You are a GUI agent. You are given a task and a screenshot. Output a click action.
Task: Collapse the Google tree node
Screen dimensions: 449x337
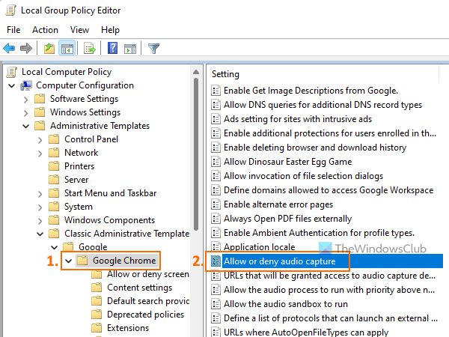coord(54,247)
